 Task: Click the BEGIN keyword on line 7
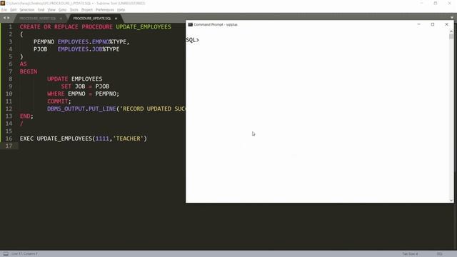point(29,71)
